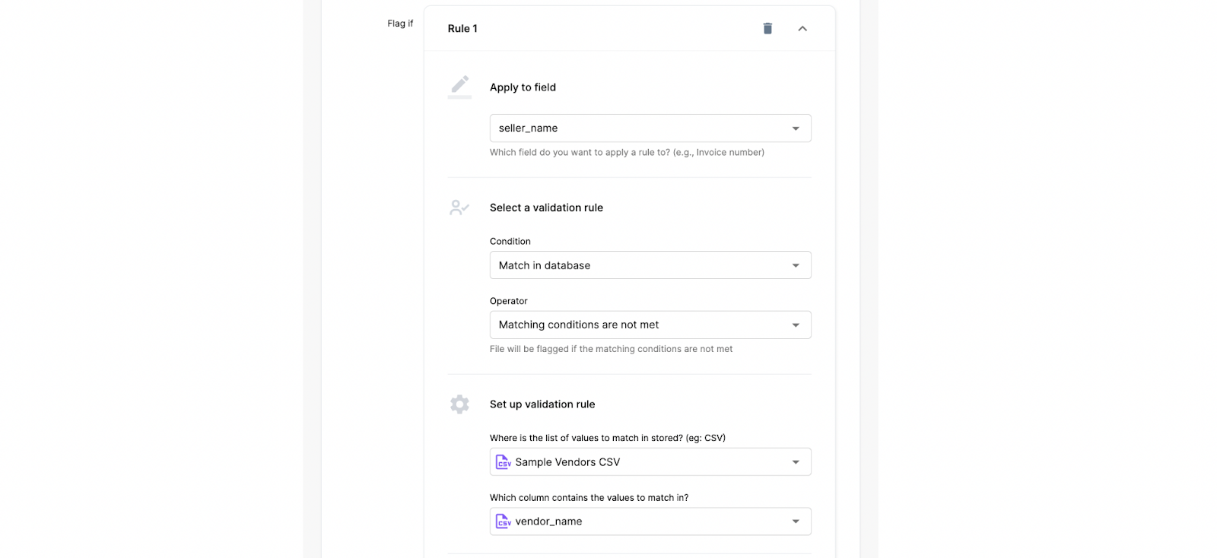Click the 'Set up validation rule' heading
The width and height of the screenshot is (1217, 558).
[x=542, y=404]
